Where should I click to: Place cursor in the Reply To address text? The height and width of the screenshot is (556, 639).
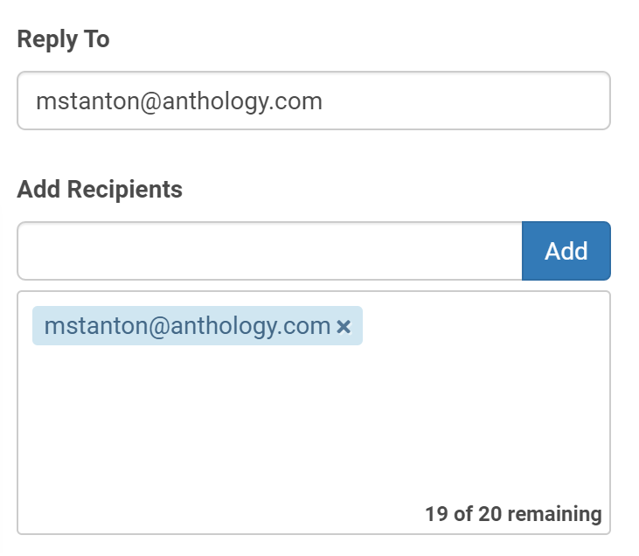179,101
